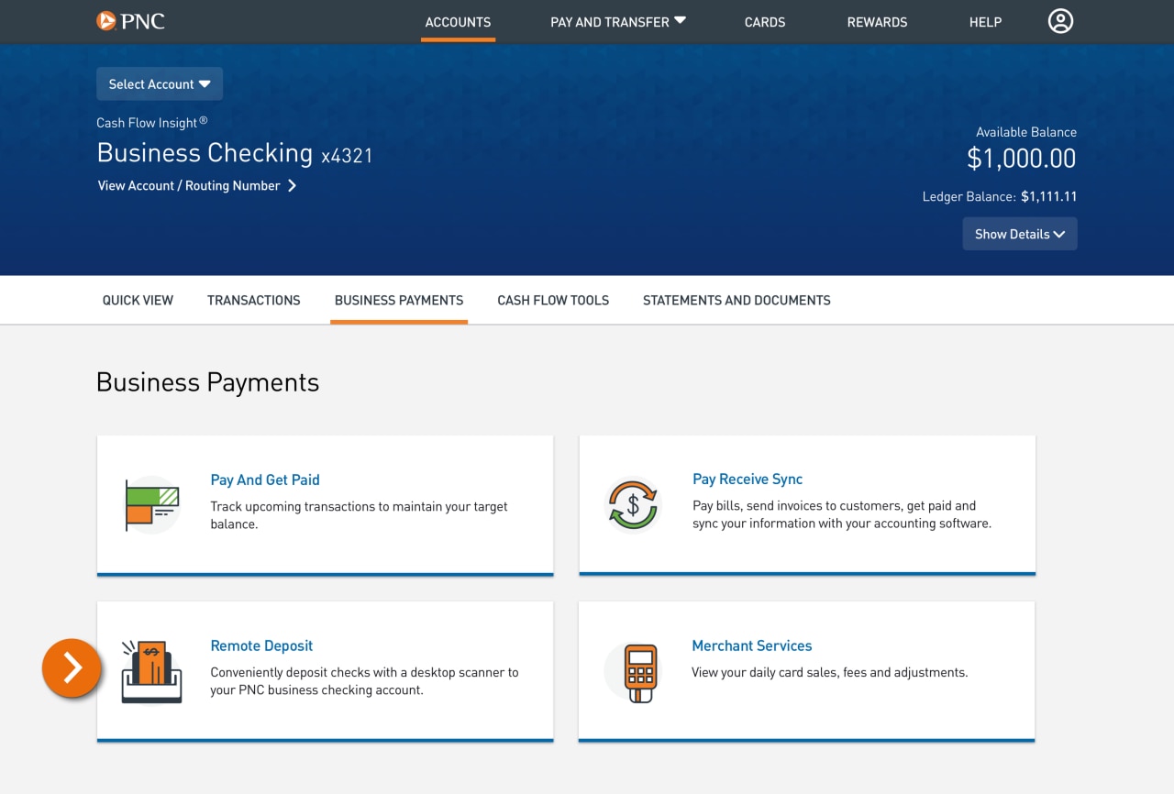Screen dimensions: 1174x794
Task: Open the profile account icon
Action: click(x=1060, y=20)
